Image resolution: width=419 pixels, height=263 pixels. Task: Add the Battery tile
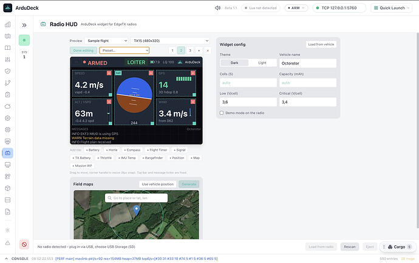(93, 150)
